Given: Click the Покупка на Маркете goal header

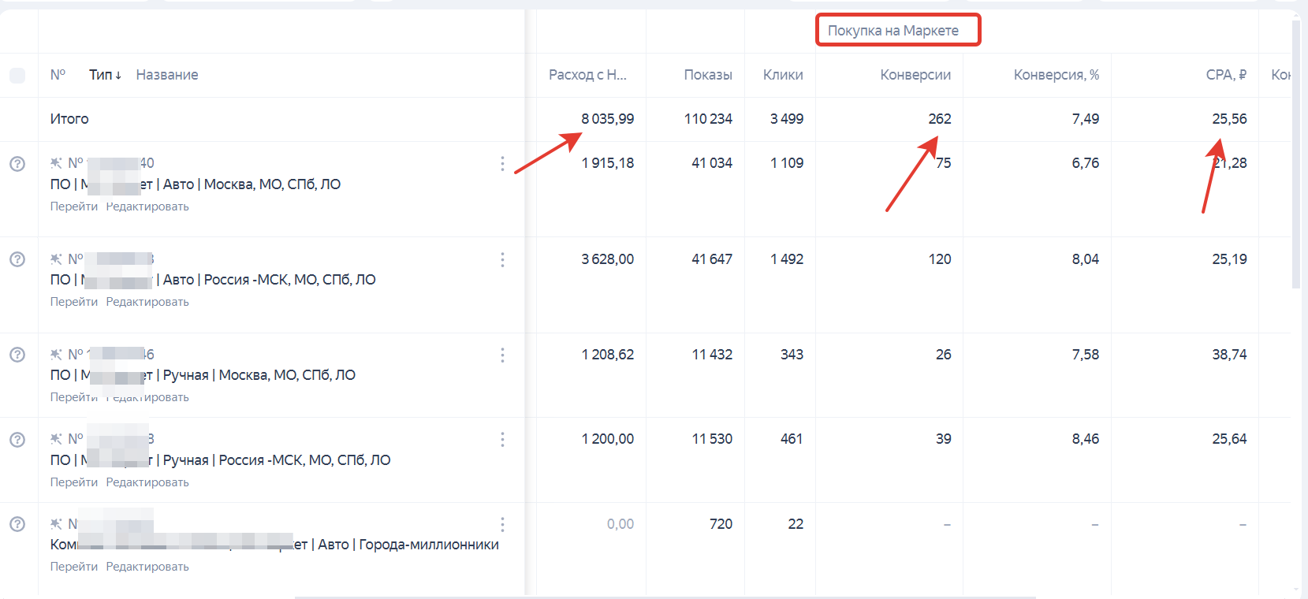Looking at the screenshot, I should 893,31.
